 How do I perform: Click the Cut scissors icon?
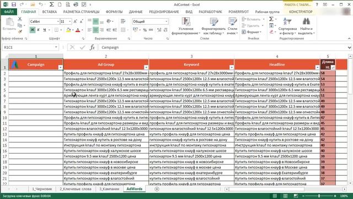pos(20,19)
